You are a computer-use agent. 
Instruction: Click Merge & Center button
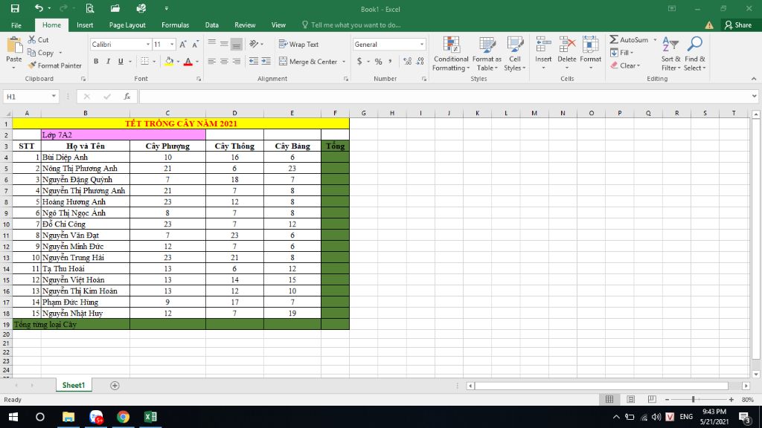click(x=308, y=62)
